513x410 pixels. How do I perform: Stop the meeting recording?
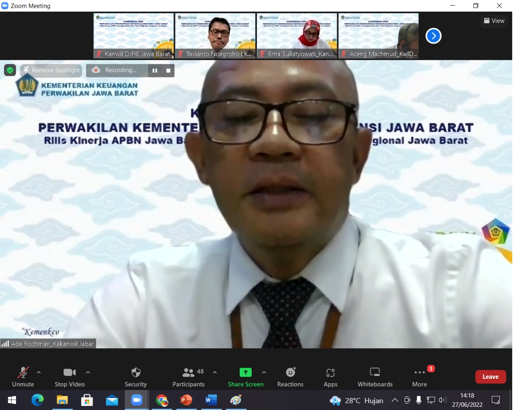168,71
